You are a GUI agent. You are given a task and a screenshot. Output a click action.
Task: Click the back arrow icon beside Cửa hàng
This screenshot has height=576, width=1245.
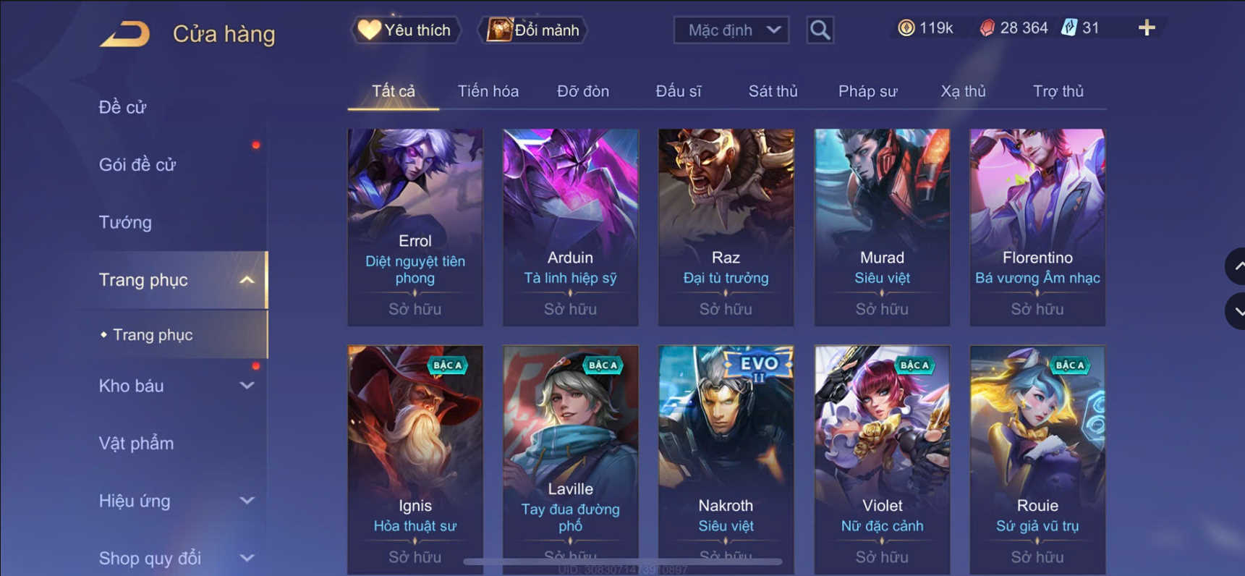click(125, 33)
